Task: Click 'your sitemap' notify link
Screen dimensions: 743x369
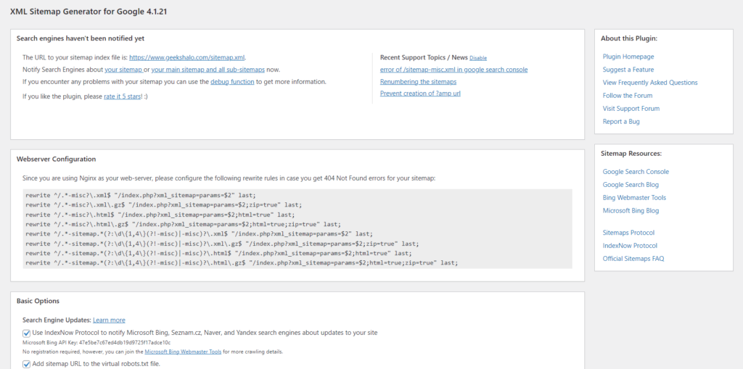Action: point(123,70)
